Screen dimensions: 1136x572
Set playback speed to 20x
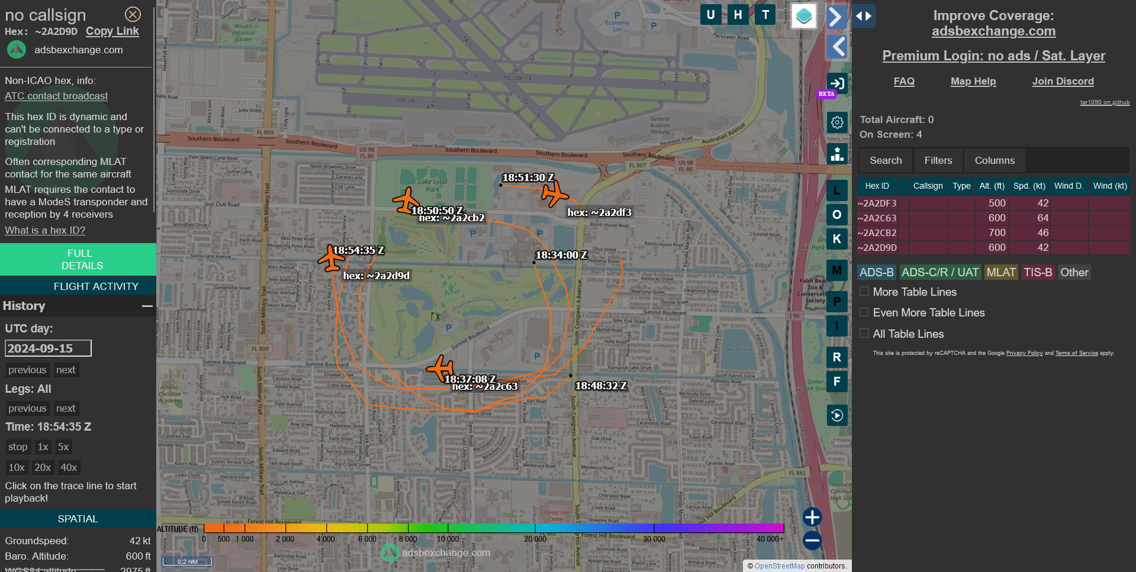click(x=43, y=467)
